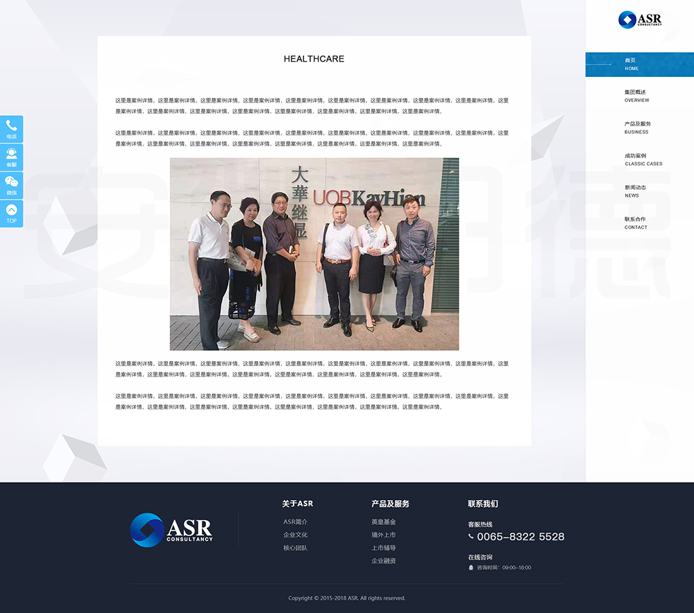The height and width of the screenshot is (613, 694).
Task: Open the CONTACT menu item
Action: [635, 223]
